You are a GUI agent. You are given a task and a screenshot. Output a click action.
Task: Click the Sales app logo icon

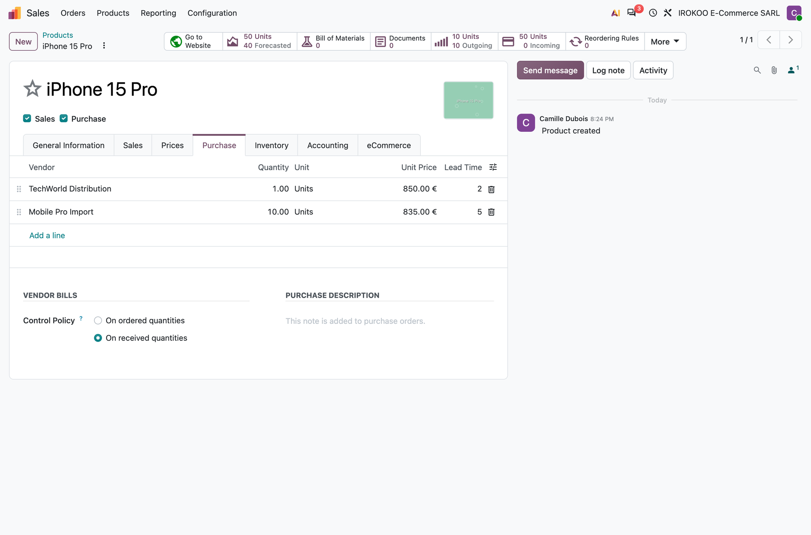(x=15, y=13)
